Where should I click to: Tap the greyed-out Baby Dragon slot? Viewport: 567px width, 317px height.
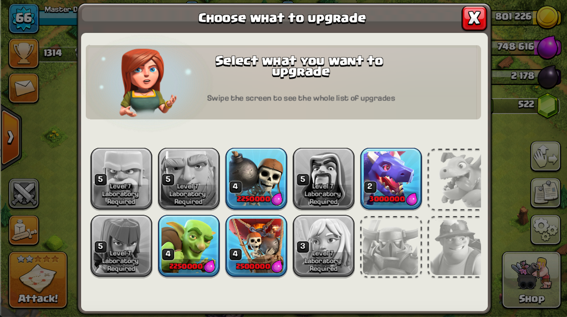[455, 179]
